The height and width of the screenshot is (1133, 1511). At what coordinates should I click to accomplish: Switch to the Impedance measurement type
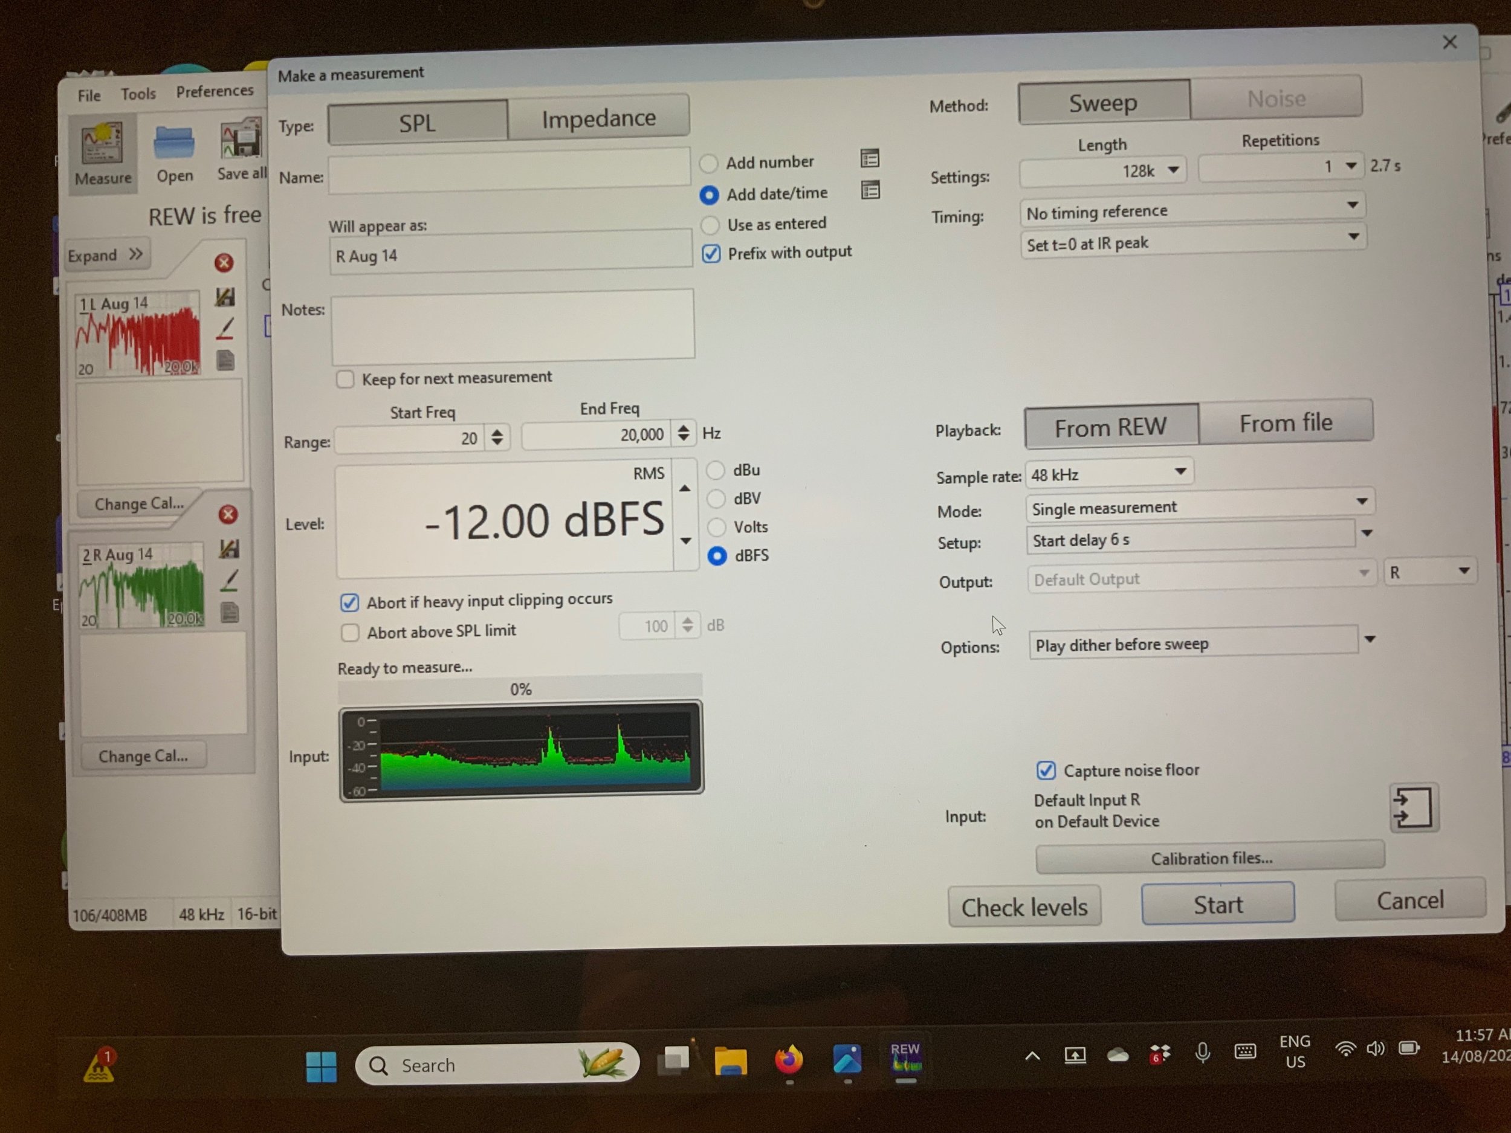[x=598, y=119]
